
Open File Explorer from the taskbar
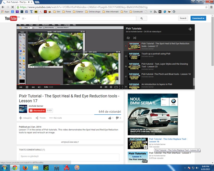click(36, 168)
